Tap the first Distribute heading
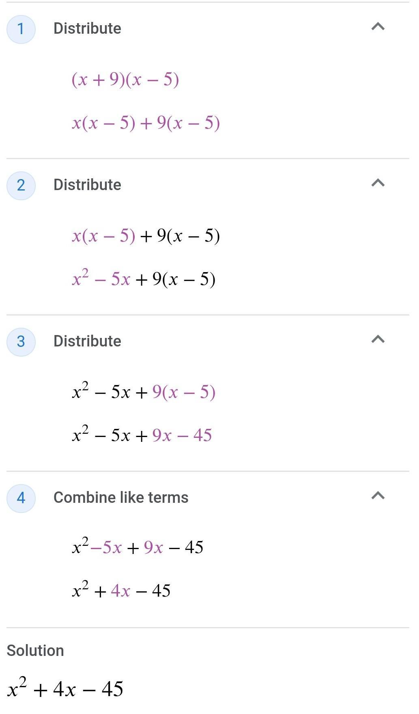 click(x=87, y=29)
